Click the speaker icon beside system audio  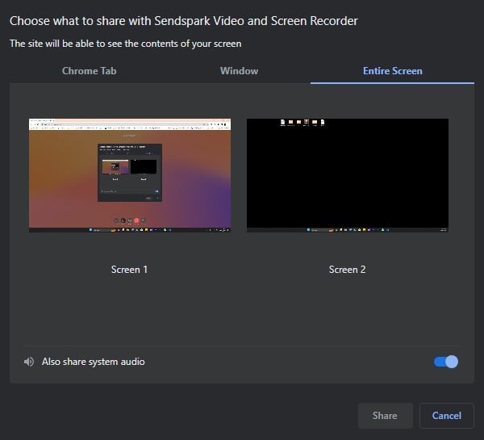coord(29,362)
